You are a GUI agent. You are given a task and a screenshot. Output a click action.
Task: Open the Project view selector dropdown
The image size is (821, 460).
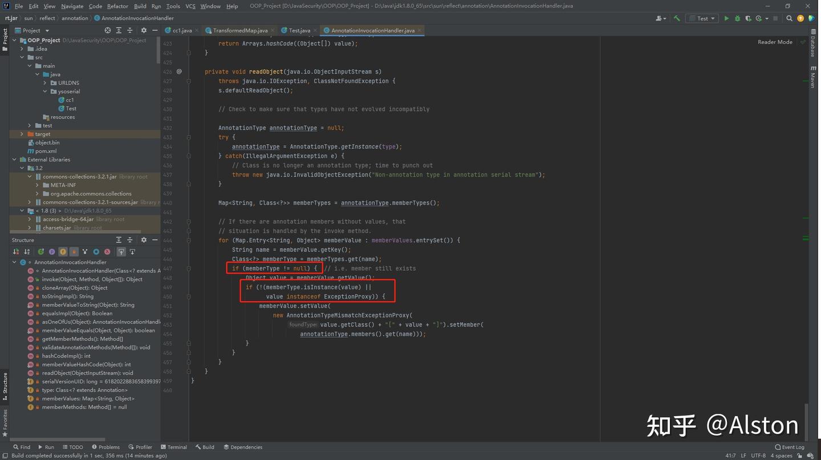coord(35,30)
